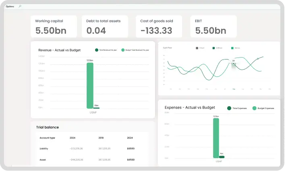Select the Debt to total assets card
The image size is (286, 171).
(105, 26)
